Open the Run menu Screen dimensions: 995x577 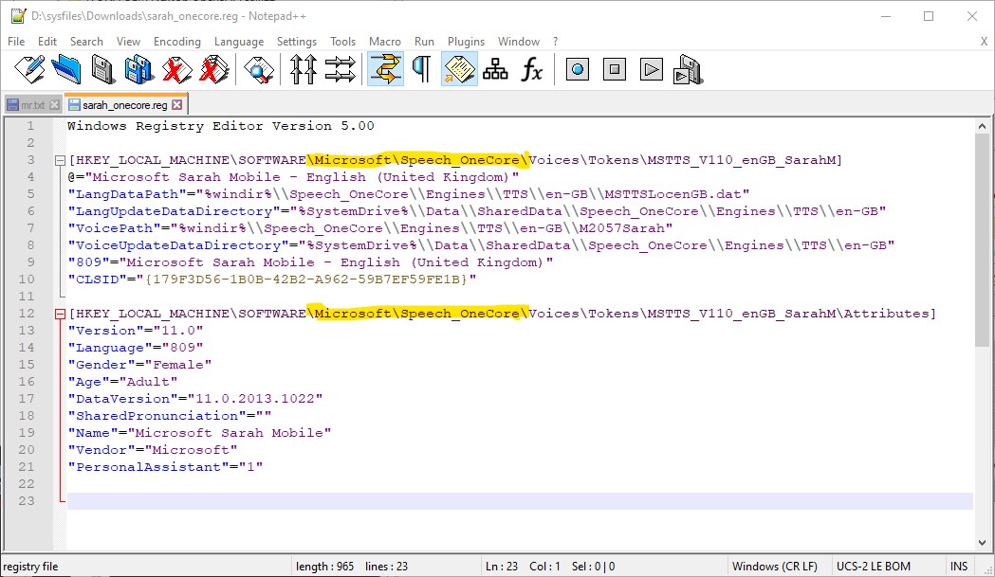coord(424,42)
